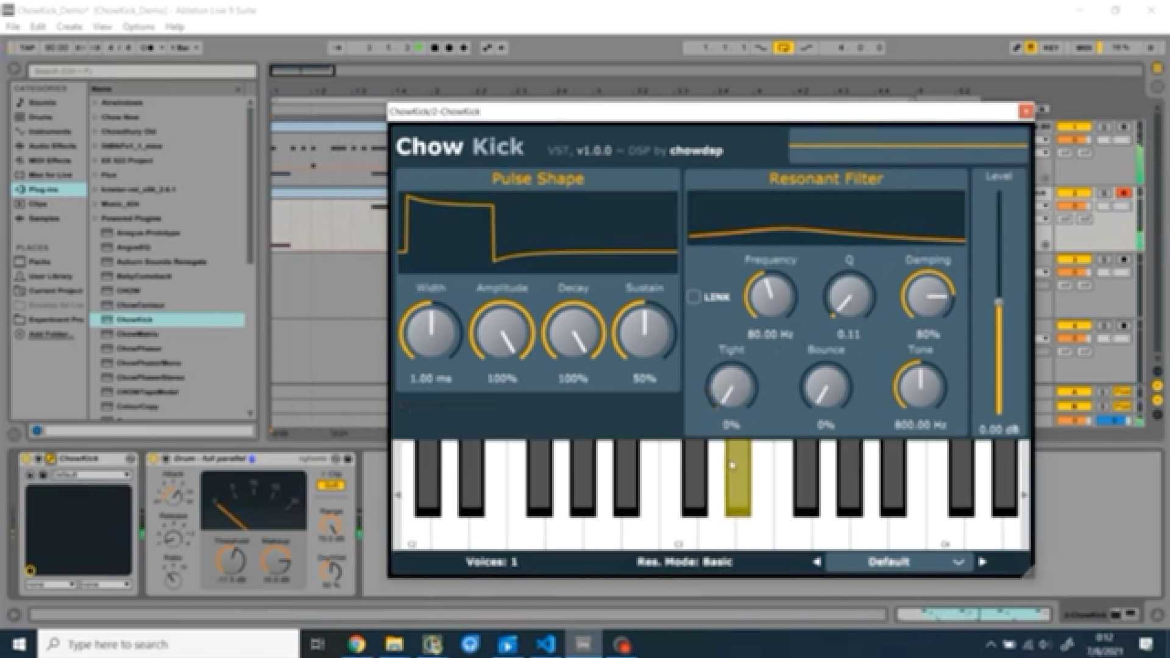Screen dimensions: 1170x658
Task: Open Windows Start menu
Action: coord(18,644)
